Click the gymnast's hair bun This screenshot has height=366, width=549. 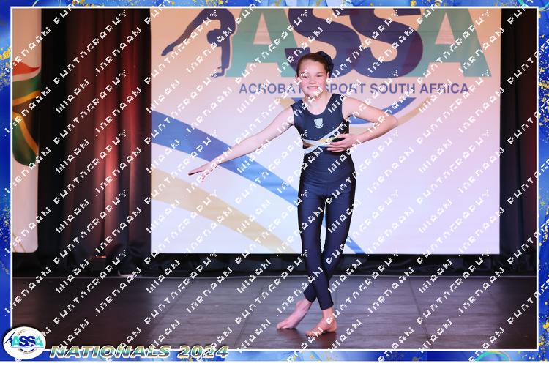[326, 63]
